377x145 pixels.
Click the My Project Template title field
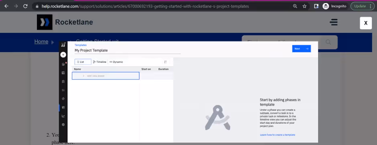point(128,50)
